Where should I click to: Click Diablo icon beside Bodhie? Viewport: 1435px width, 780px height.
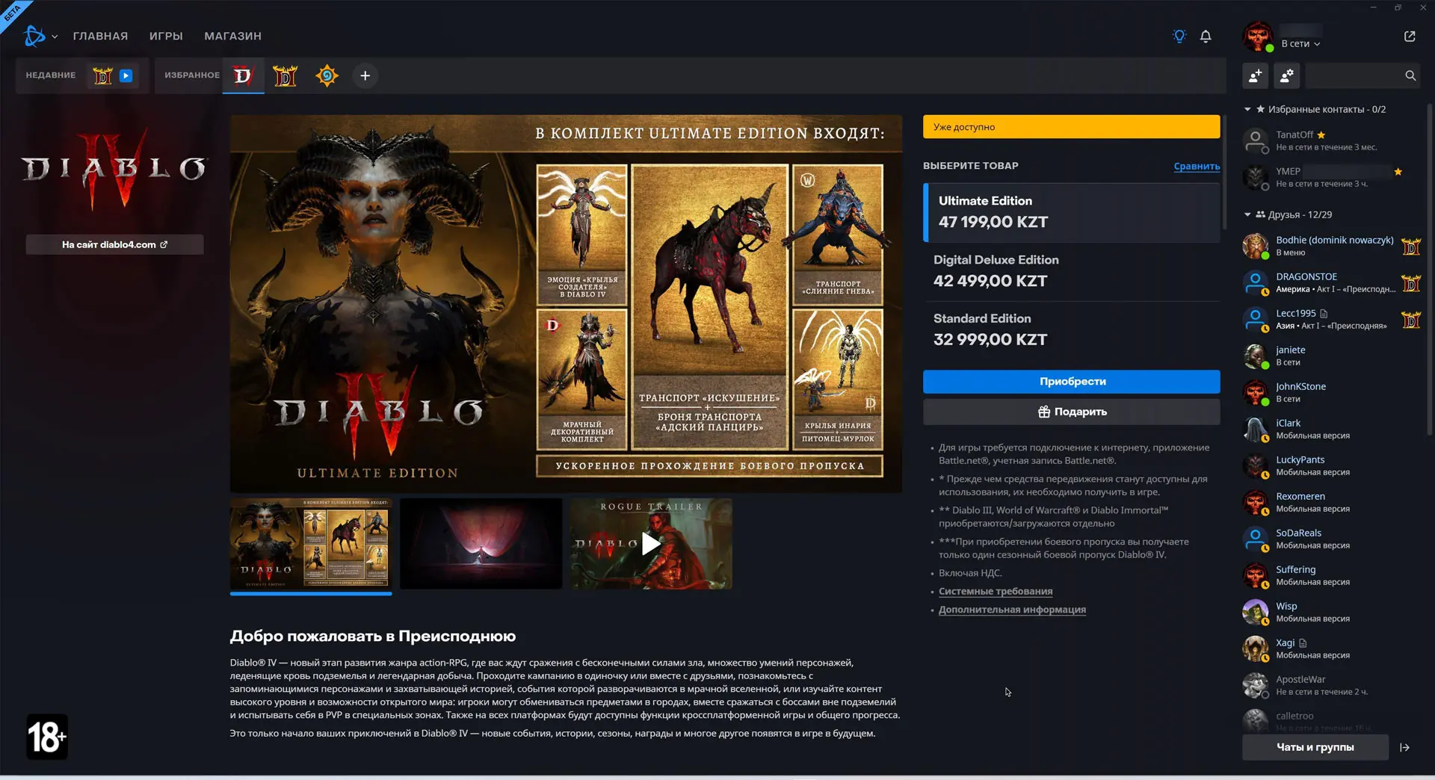click(1411, 247)
